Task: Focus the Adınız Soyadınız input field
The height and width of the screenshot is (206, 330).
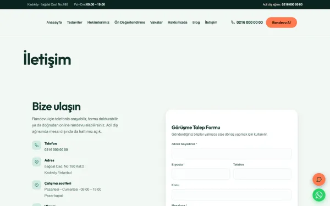Action: (232, 153)
